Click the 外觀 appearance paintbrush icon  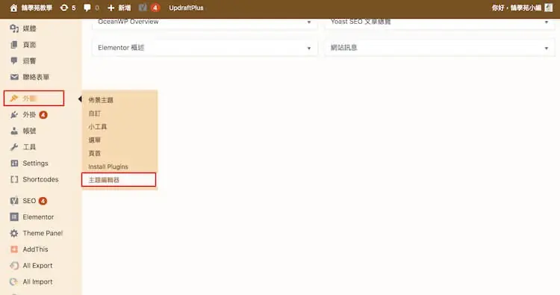(14, 99)
